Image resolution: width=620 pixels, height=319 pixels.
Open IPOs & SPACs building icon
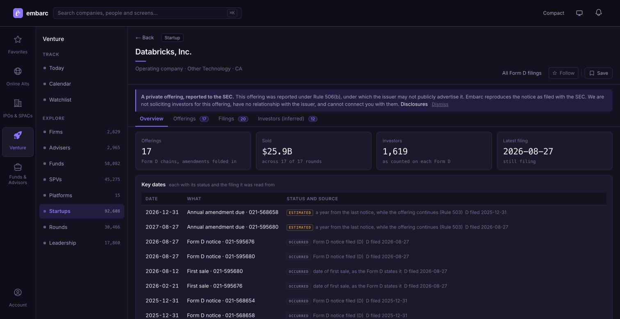18,103
